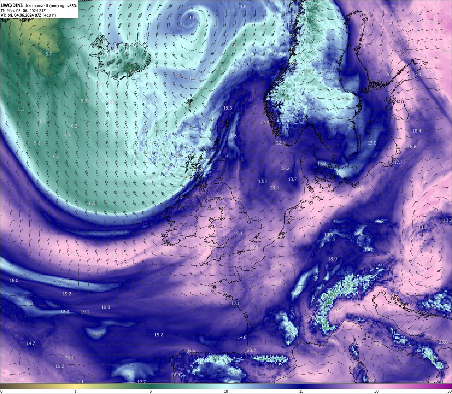Click the 22.2 value label
The width and height of the screenshot is (452, 394).
coord(285,168)
